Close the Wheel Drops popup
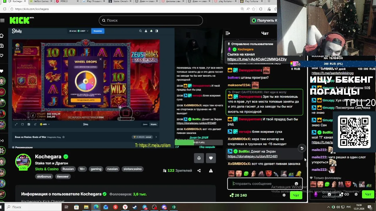Viewport: 376px width, 211px height. pos(100,59)
